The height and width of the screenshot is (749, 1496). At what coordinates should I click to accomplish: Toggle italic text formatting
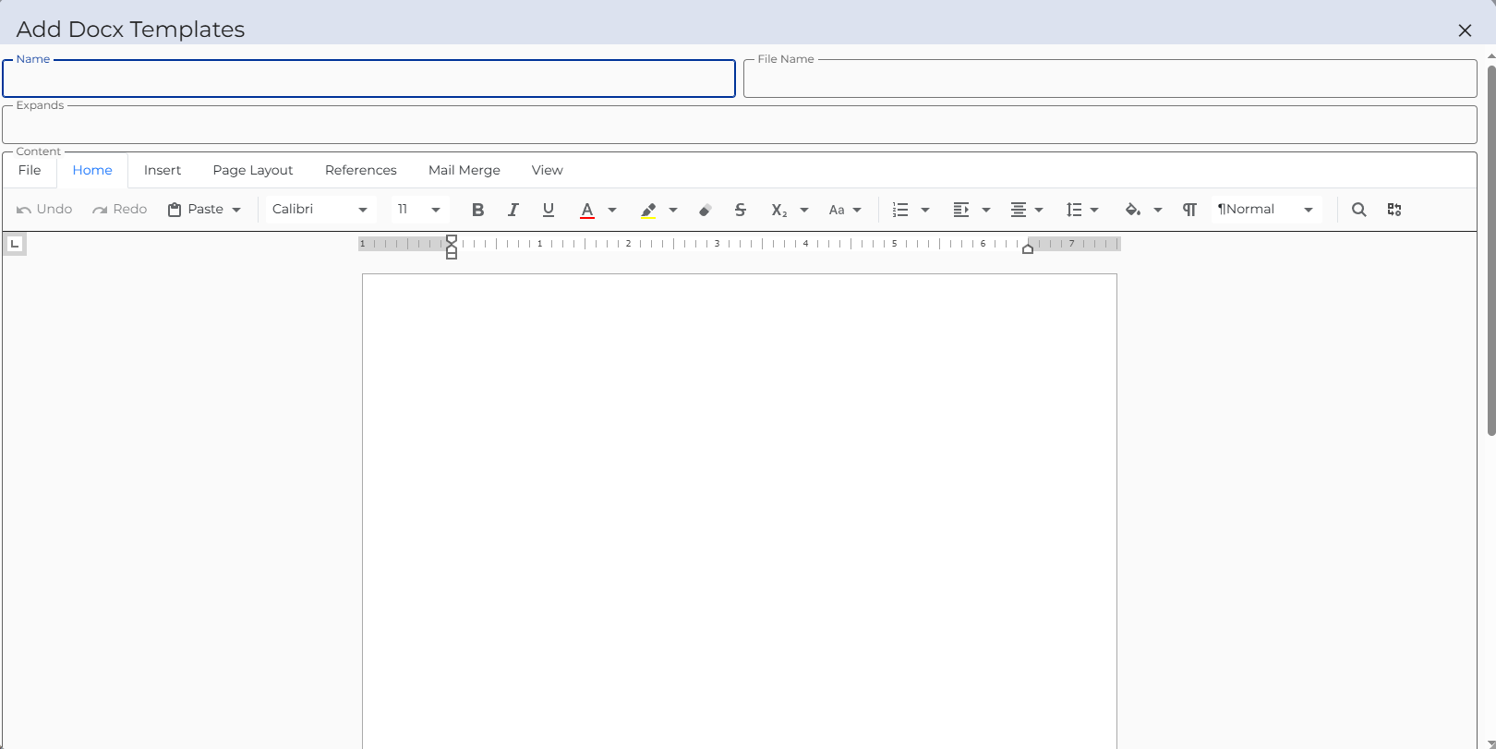(x=513, y=210)
